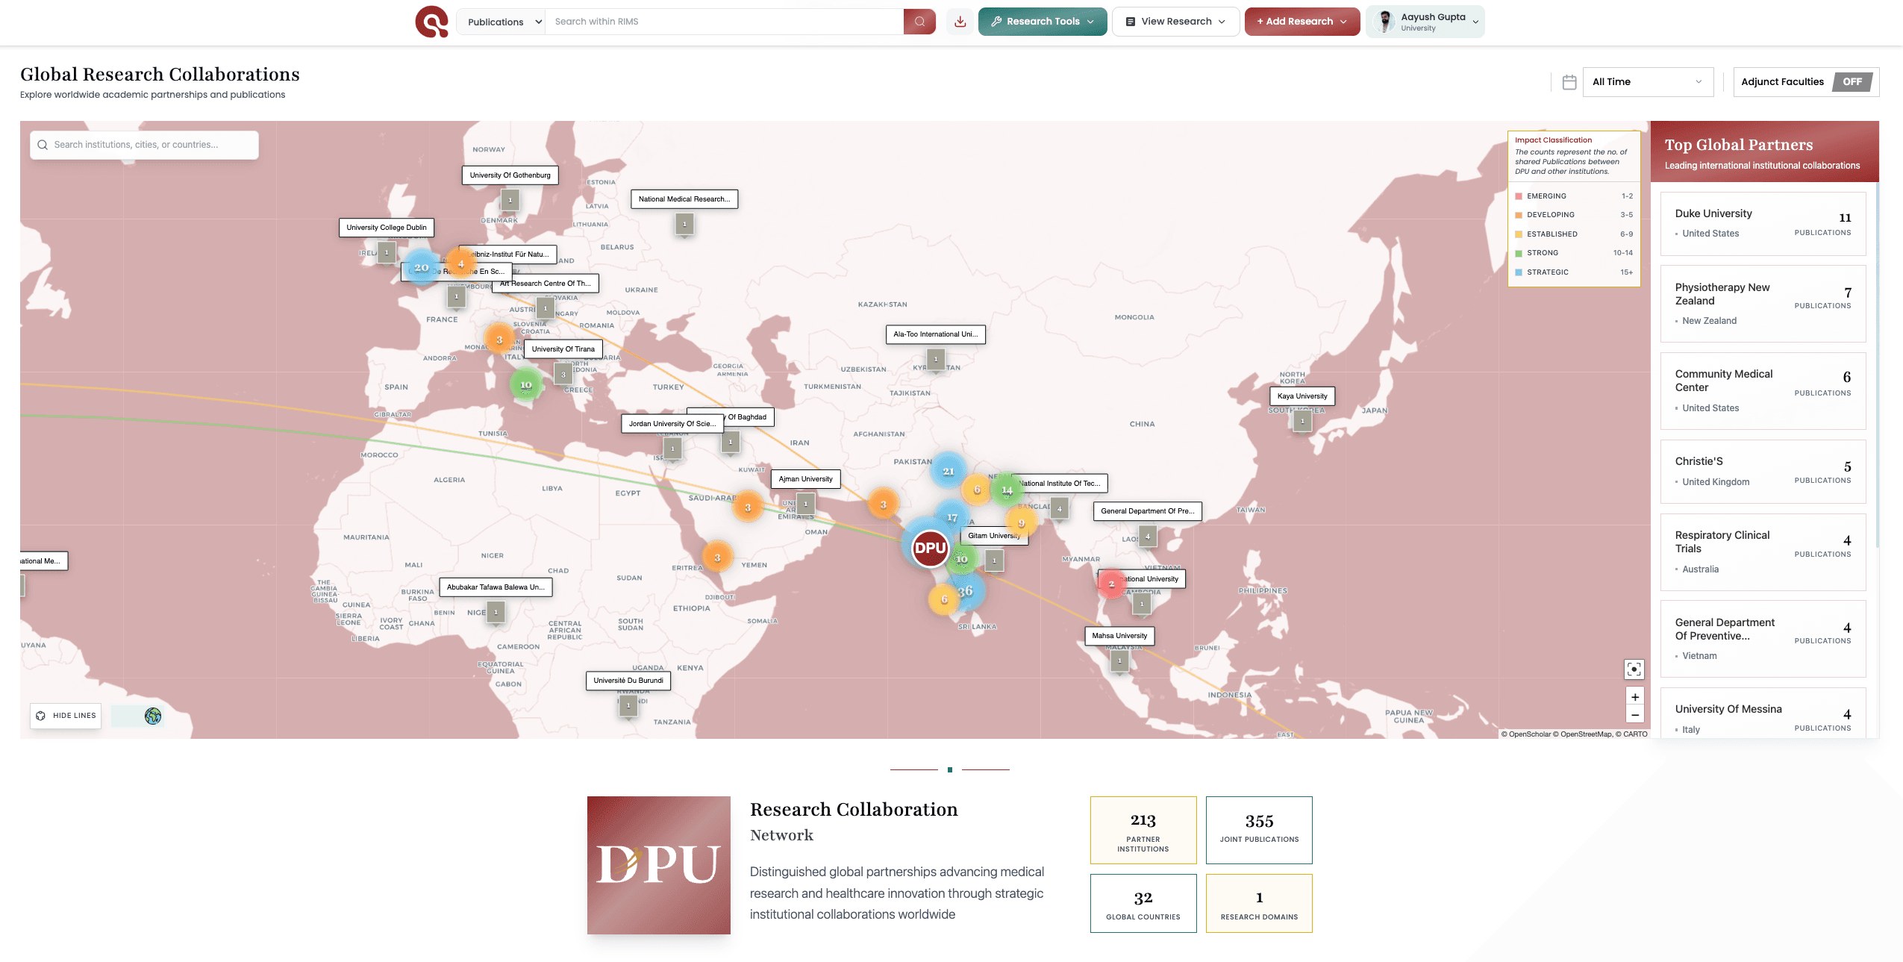Open the Research Tools menu
This screenshot has width=1903, height=962.
coord(1043,22)
